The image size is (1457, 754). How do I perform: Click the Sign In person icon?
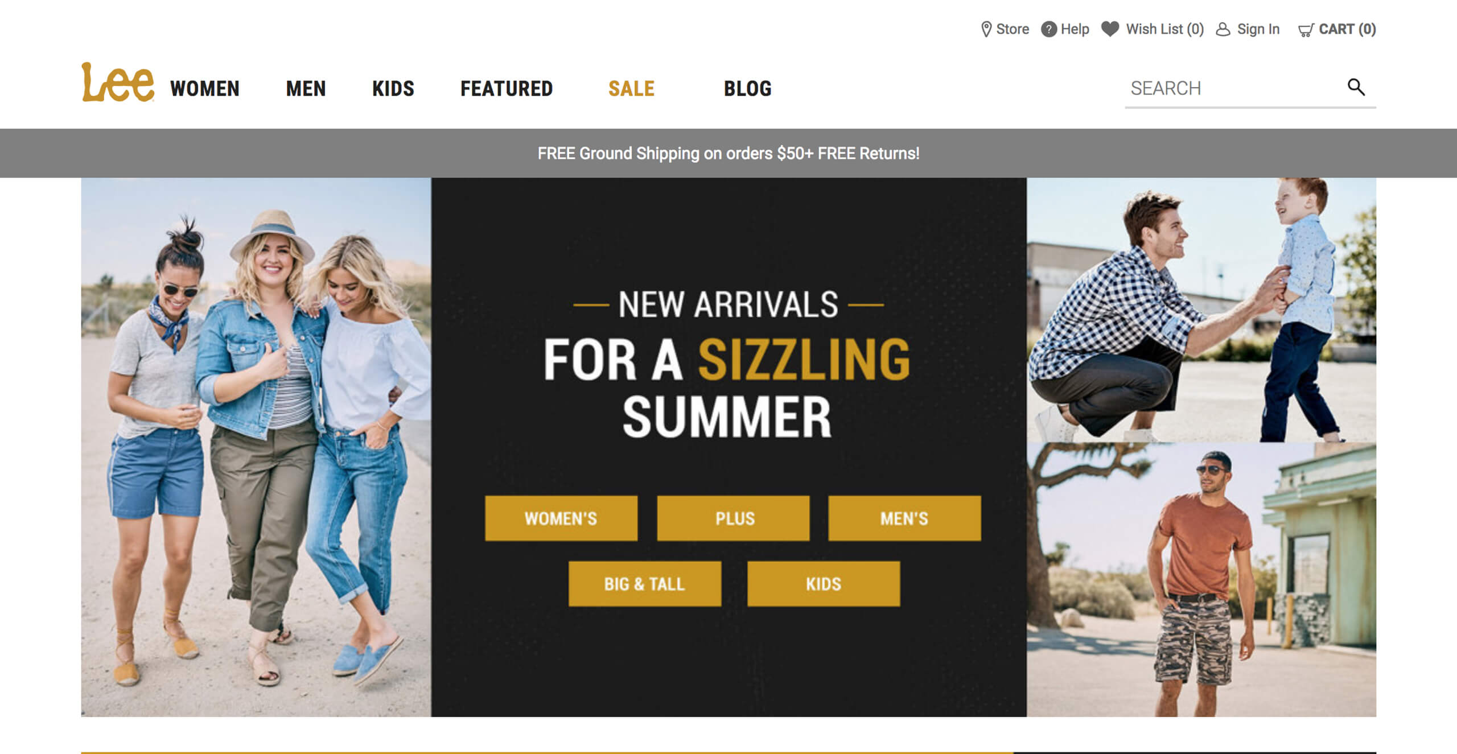(1223, 29)
